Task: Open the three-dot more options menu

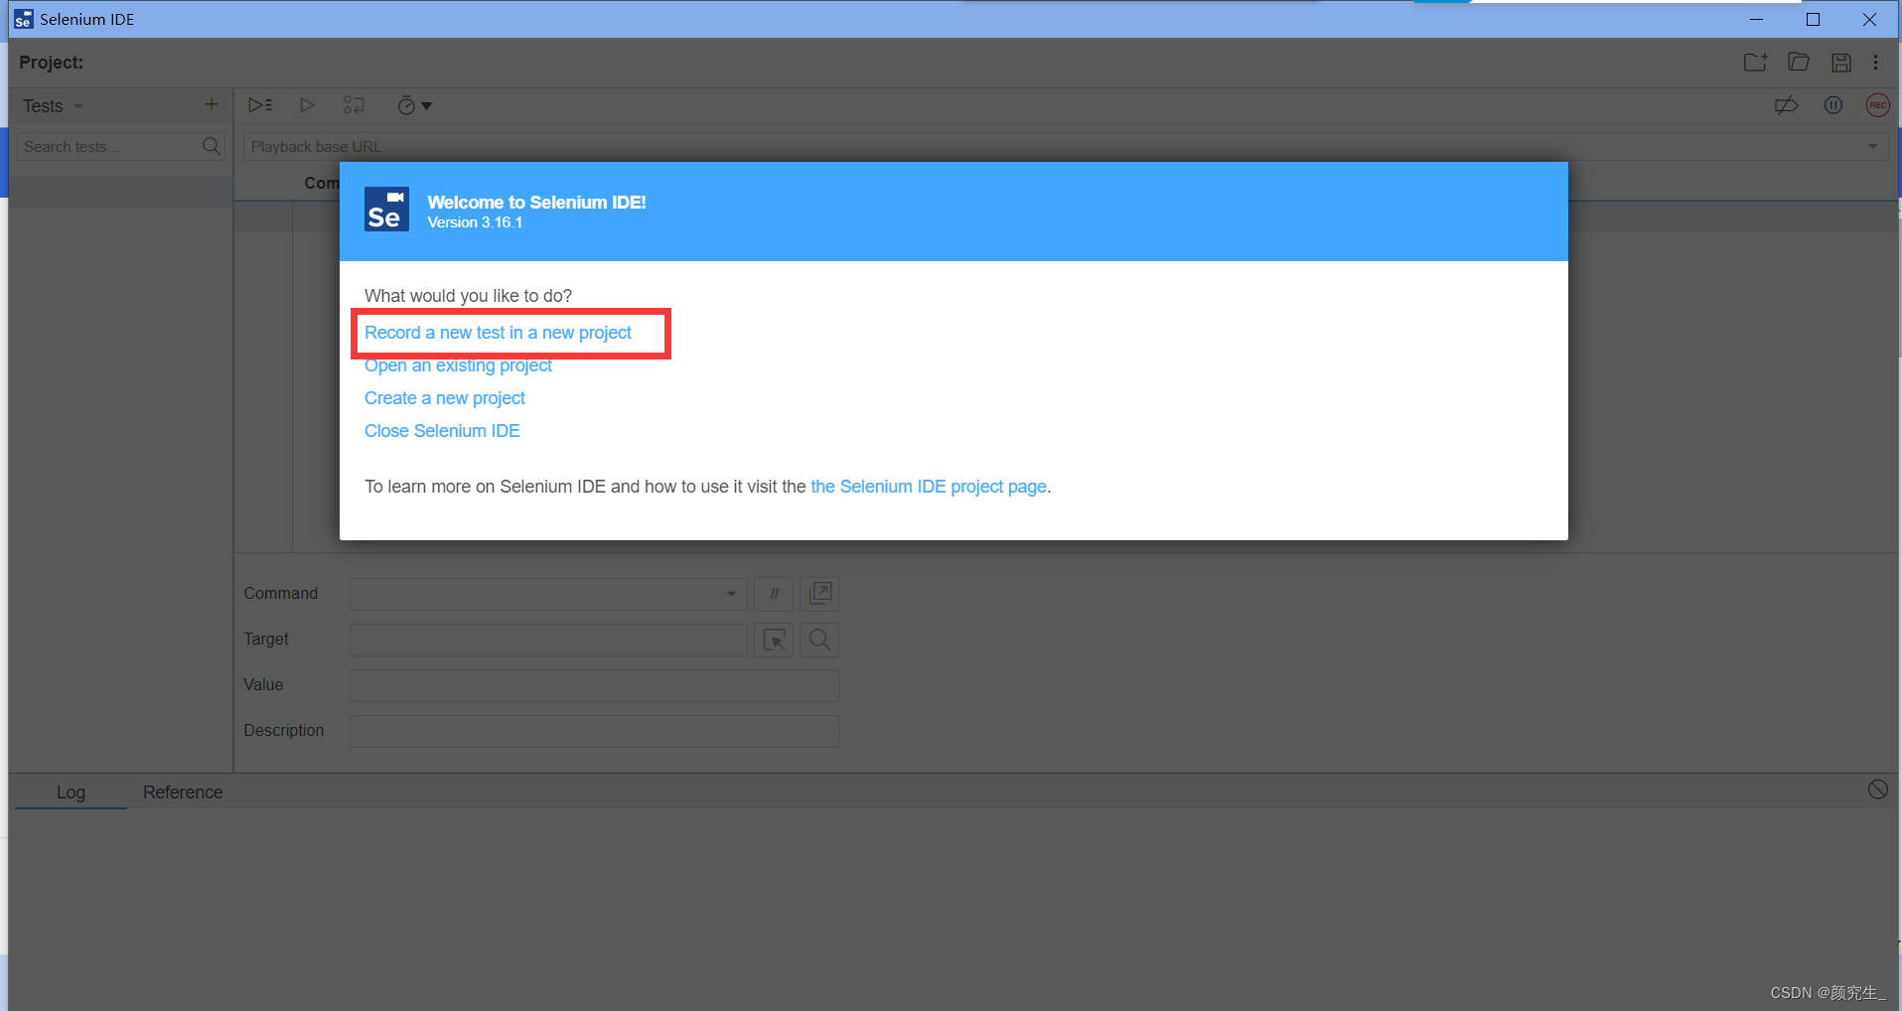Action: pyautogui.click(x=1875, y=63)
